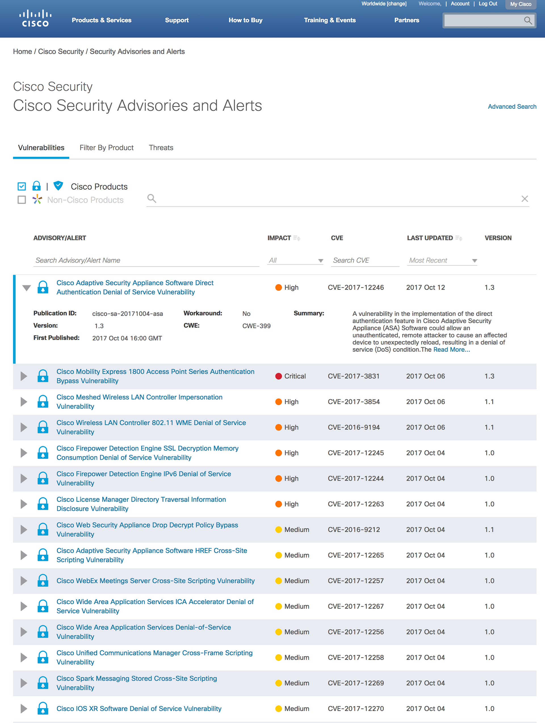This screenshot has height=723, width=545.
Task: Click the header search magnifier icon
Action: pyautogui.click(x=528, y=21)
